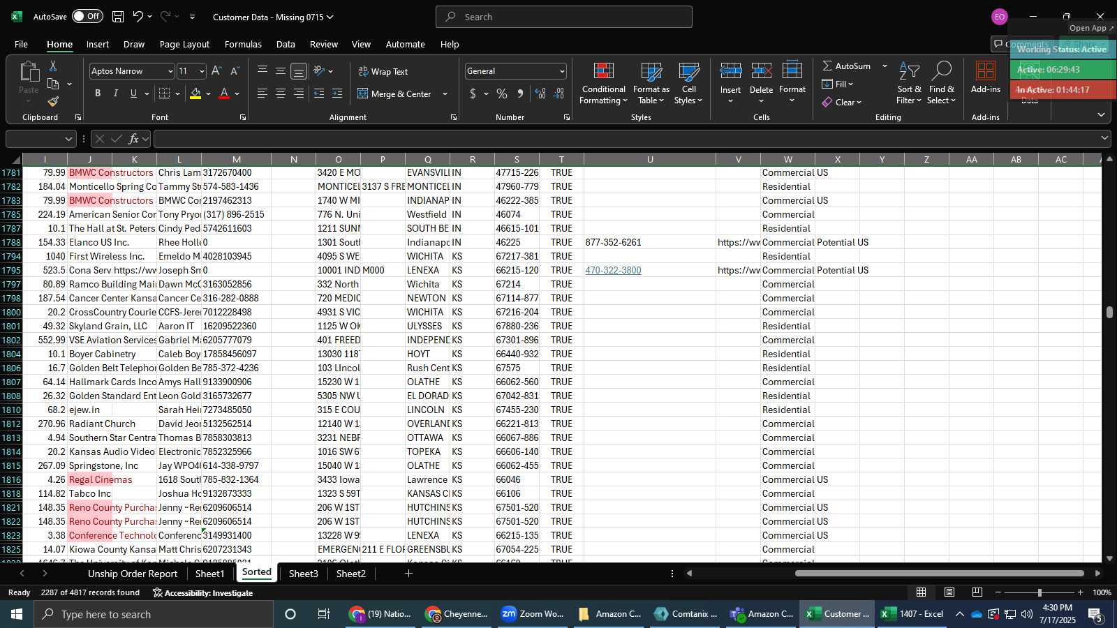Apply percent style number format
Screen dimensions: 1117x628
[502, 94]
